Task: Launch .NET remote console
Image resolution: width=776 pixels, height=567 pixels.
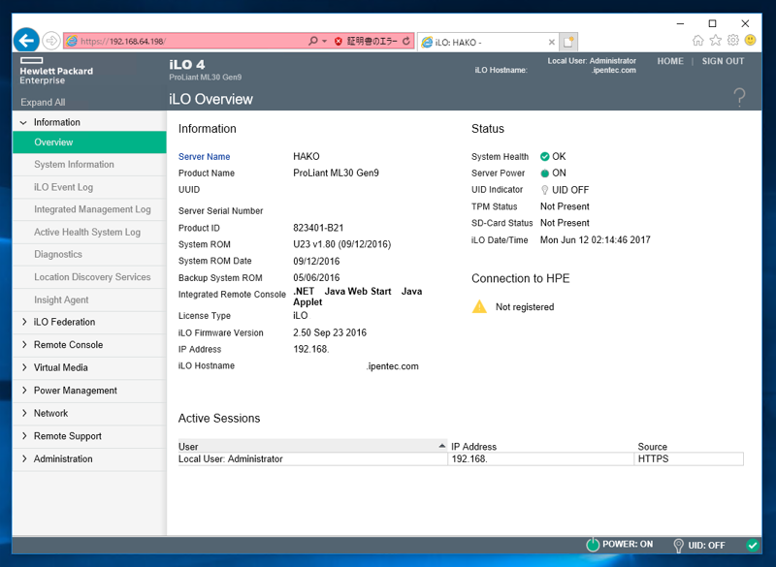Action: [304, 291]
